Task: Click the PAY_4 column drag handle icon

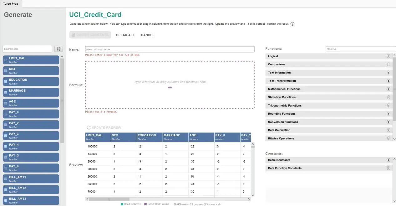Action: pos(5,146)
